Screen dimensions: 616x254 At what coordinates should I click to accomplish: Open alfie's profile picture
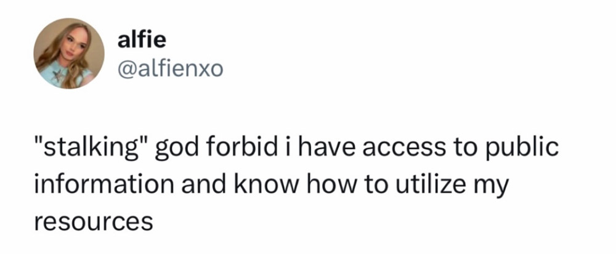pos(70,53)
